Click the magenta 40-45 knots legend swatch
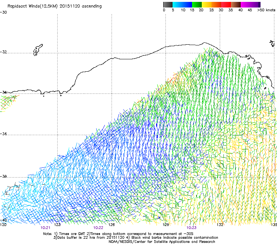The width and height of the screenshot is (277, 244). coord(246,5)
